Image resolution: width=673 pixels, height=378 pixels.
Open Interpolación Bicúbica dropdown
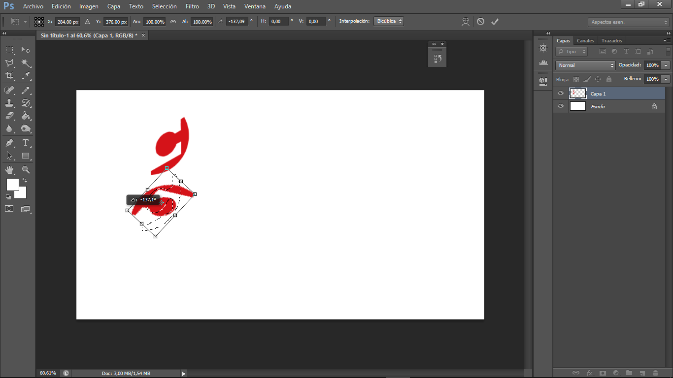coord(389,21)
